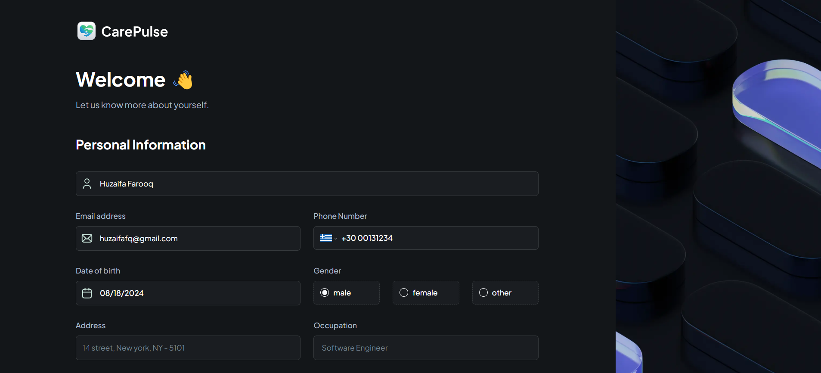Click the calendar icon in date of birth
The height and width of the screenshot is (373, 821).
pos(87,293)
